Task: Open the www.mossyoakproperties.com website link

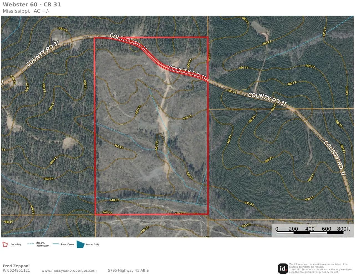Action: [x=69, y=270]
